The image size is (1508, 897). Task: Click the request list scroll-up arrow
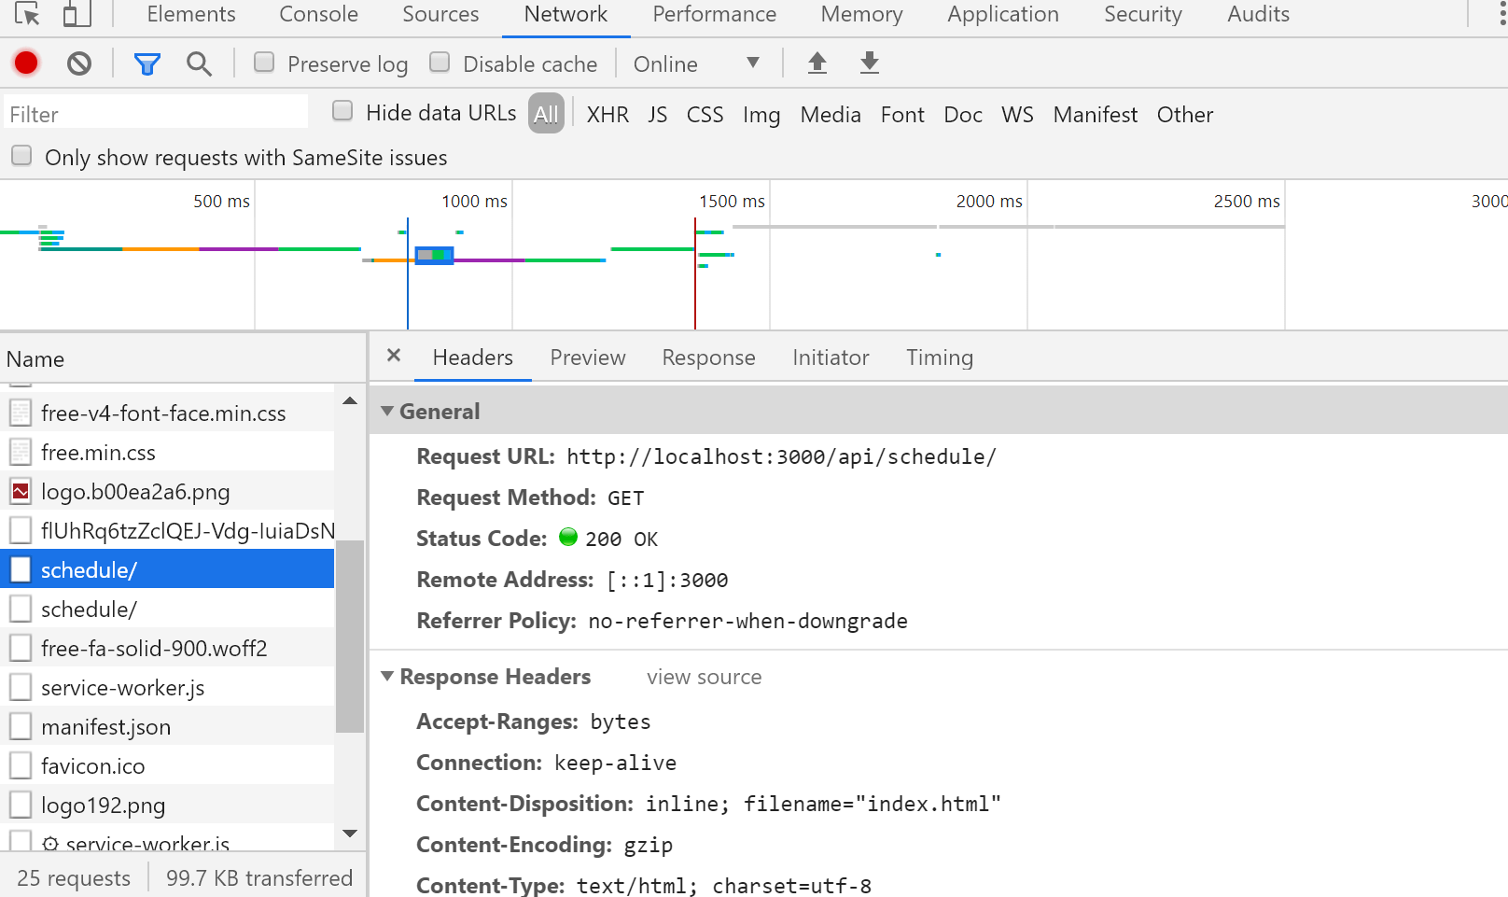tap(350, 400)
